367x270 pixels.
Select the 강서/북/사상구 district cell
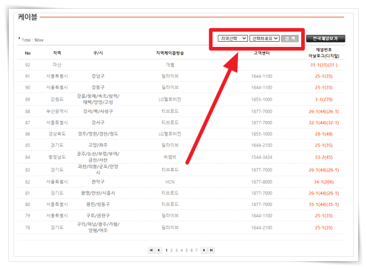pos(98,112)
